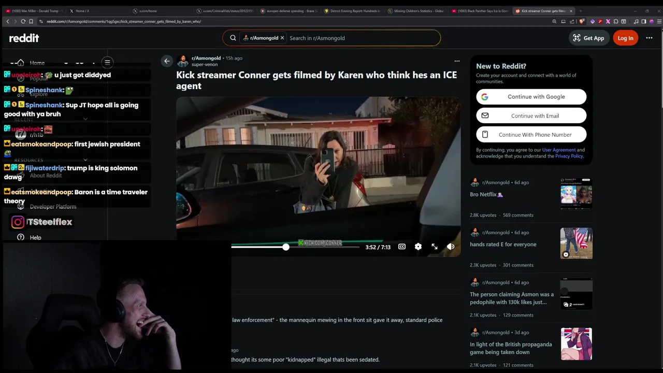663x373 pixels.
Task: Mute the video with the speaker icon
Action: [451, 247]
